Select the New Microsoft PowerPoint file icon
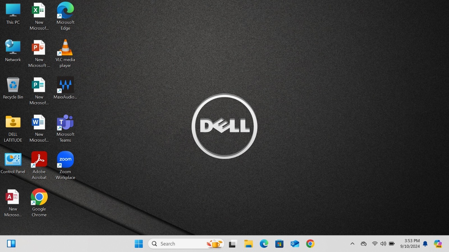449x252 pixels. click(39, 54)
